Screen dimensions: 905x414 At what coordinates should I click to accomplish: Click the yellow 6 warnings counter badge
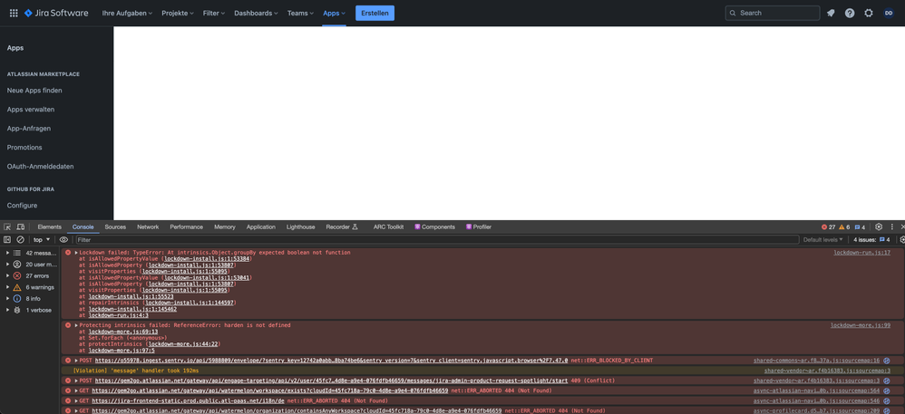pyautogui.click(x=844, y=227)
